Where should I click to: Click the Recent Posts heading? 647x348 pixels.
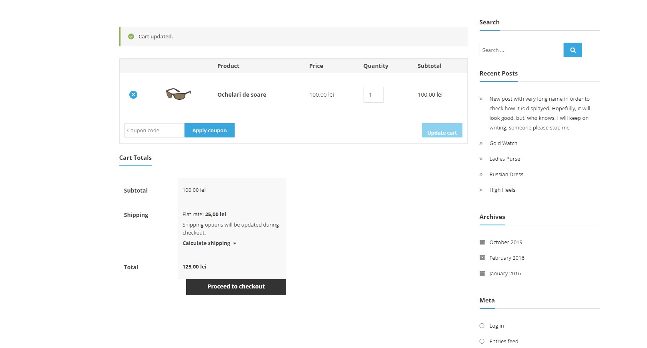pos(498,74)
